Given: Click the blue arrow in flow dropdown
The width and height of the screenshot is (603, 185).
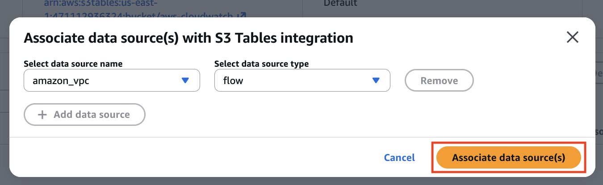Looking at the screenshot, I should click(376, 80).
